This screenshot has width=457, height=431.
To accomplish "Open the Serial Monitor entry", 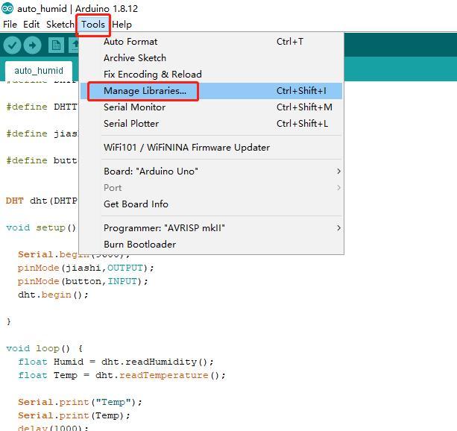I will point(211,107).
